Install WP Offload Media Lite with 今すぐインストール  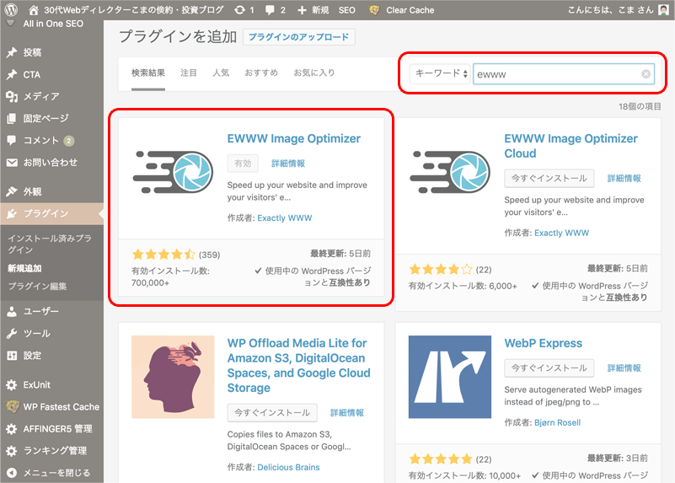pyautogui.click(x=272, y=412)
